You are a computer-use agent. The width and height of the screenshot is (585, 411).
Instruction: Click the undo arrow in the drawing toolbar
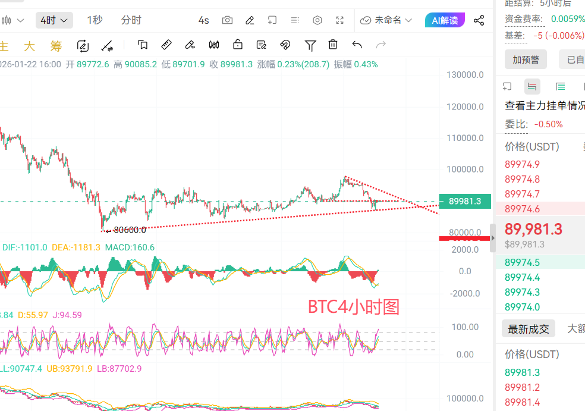click(357, 45)
